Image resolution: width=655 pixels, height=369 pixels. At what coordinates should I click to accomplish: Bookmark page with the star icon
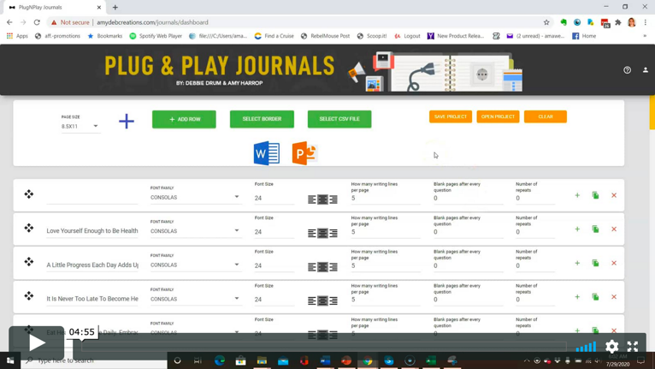546,22
